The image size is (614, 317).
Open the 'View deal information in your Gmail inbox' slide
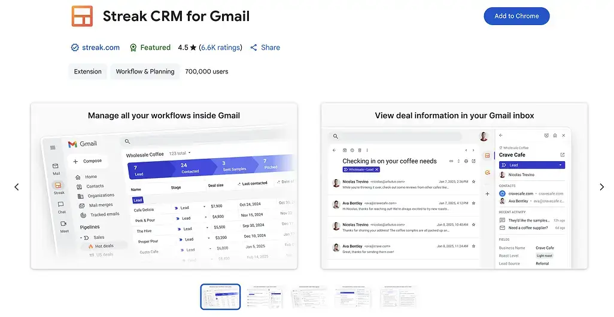click(x=454, y=186)
